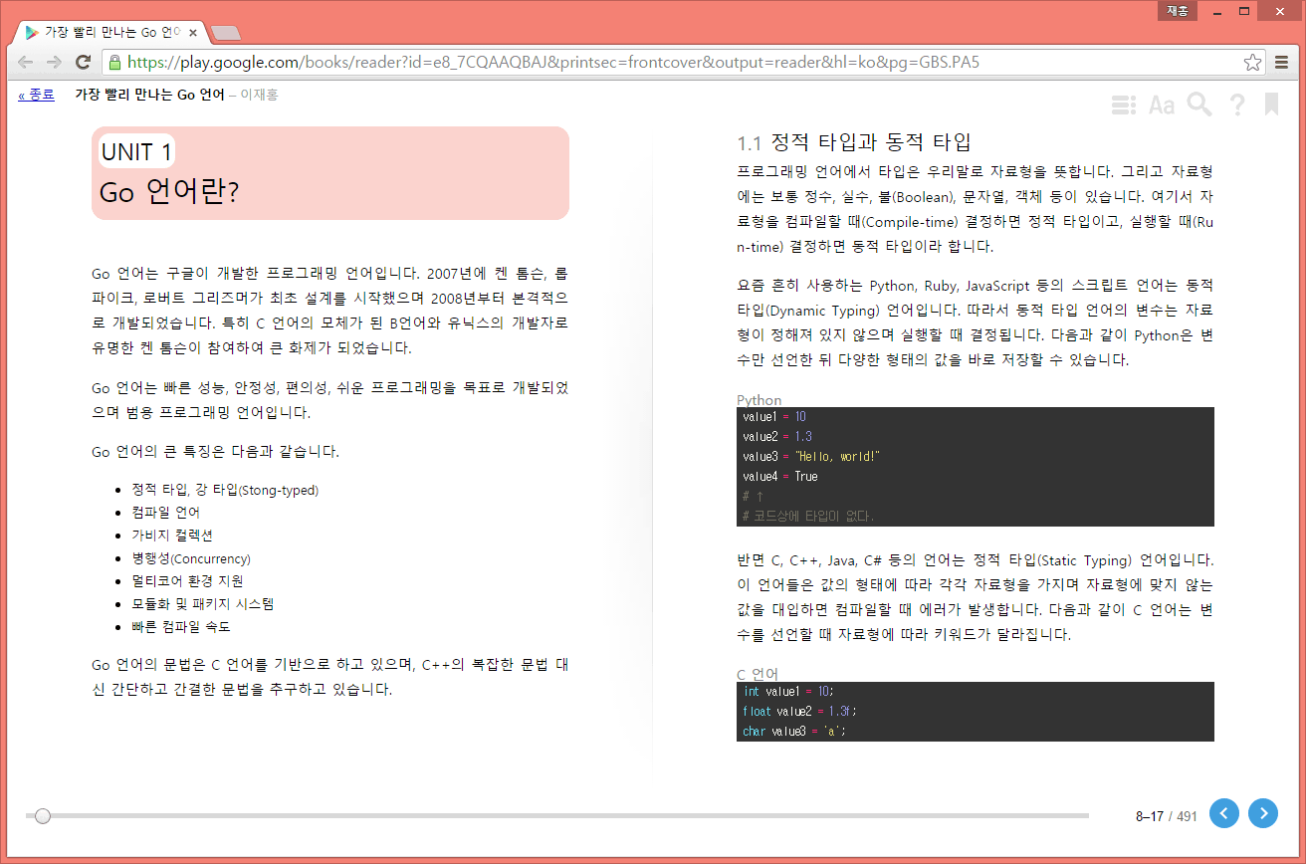The height and width of the screenshot is (864, 1306).
Task: Open a new browser tab
Action: (x=226, y=33)
